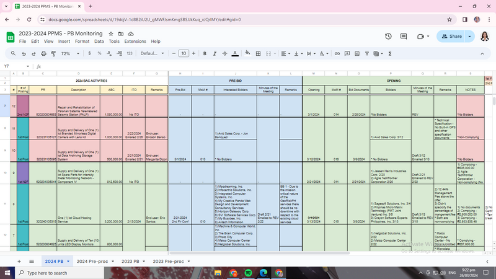Image resolution: width=496 pixels, height=279 pixels.
Task: Add a new sheet
Action: pos(19,261)
